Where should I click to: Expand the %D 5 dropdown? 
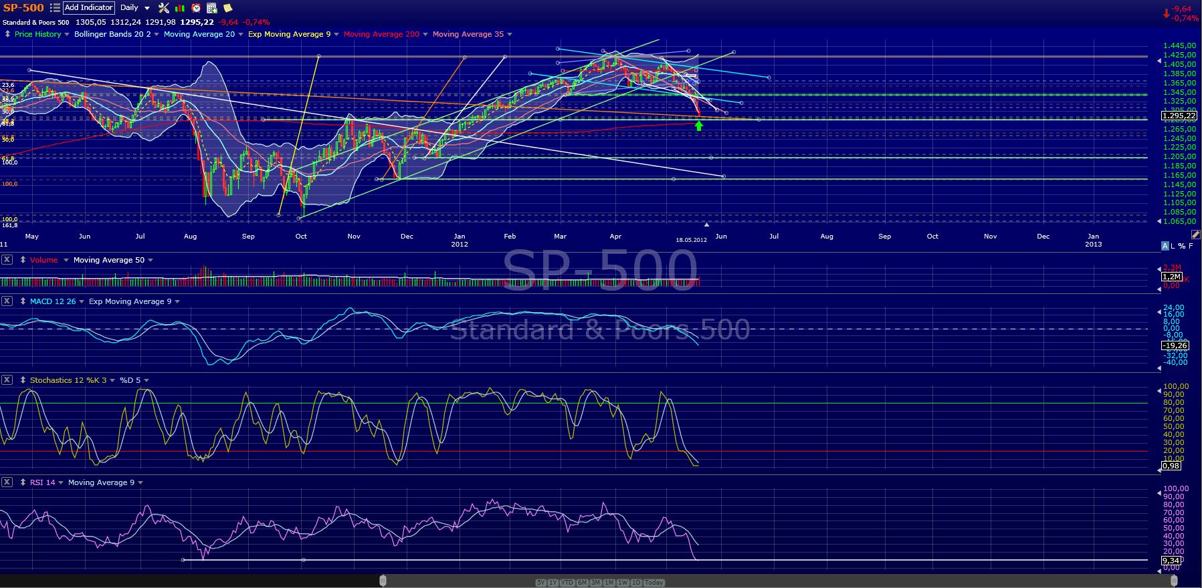tap(146, 381)
